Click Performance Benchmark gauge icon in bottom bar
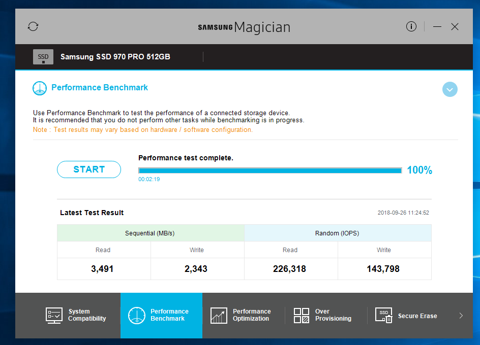The image size is (480, 345). pos(137,316)
